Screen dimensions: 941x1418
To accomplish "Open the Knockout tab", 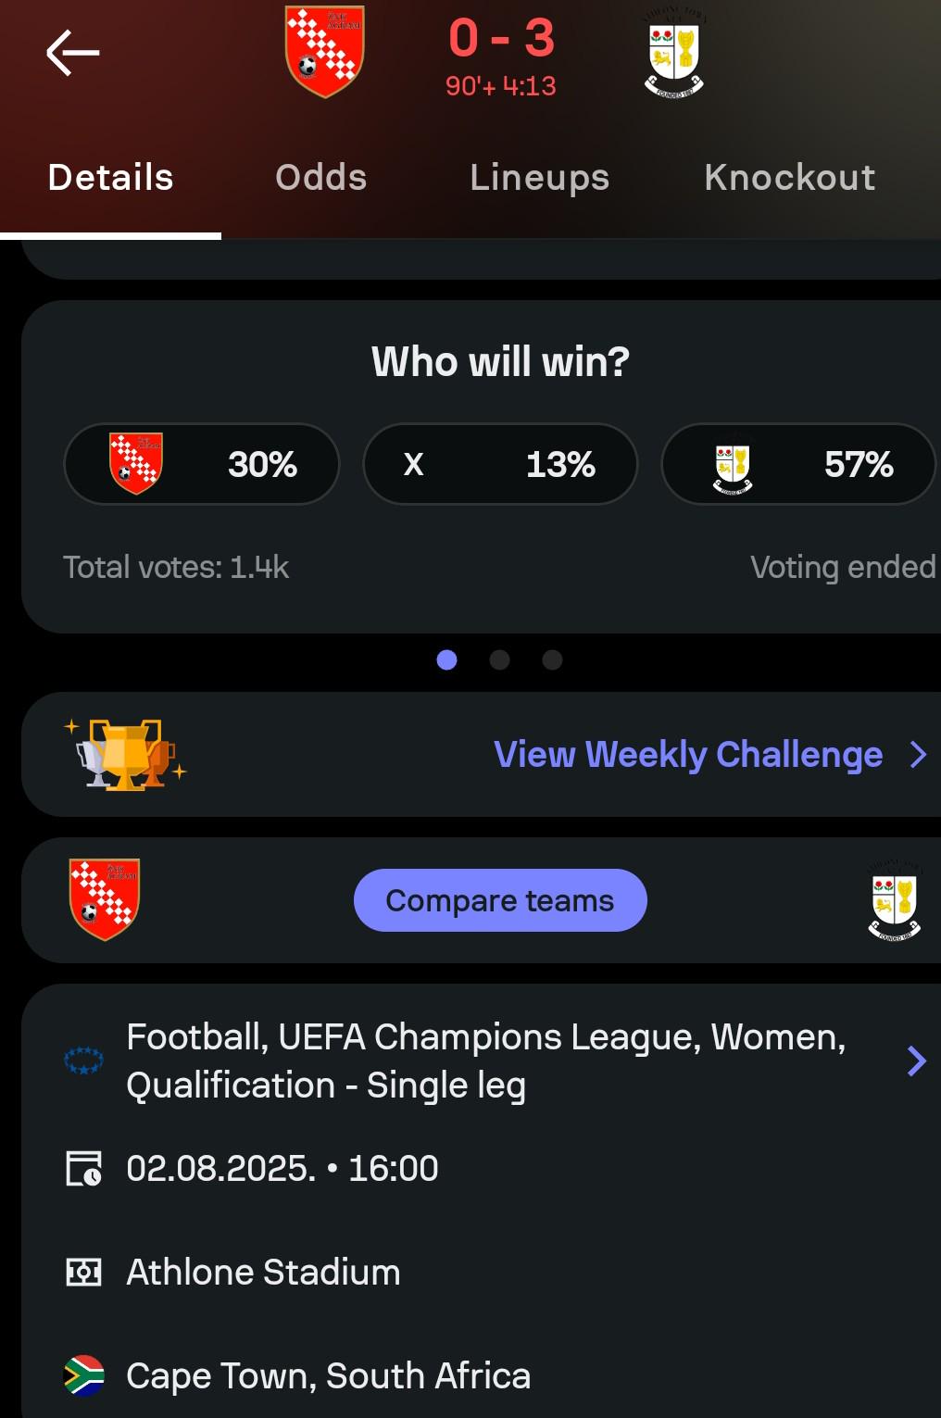I will click(x=790, y=177).
